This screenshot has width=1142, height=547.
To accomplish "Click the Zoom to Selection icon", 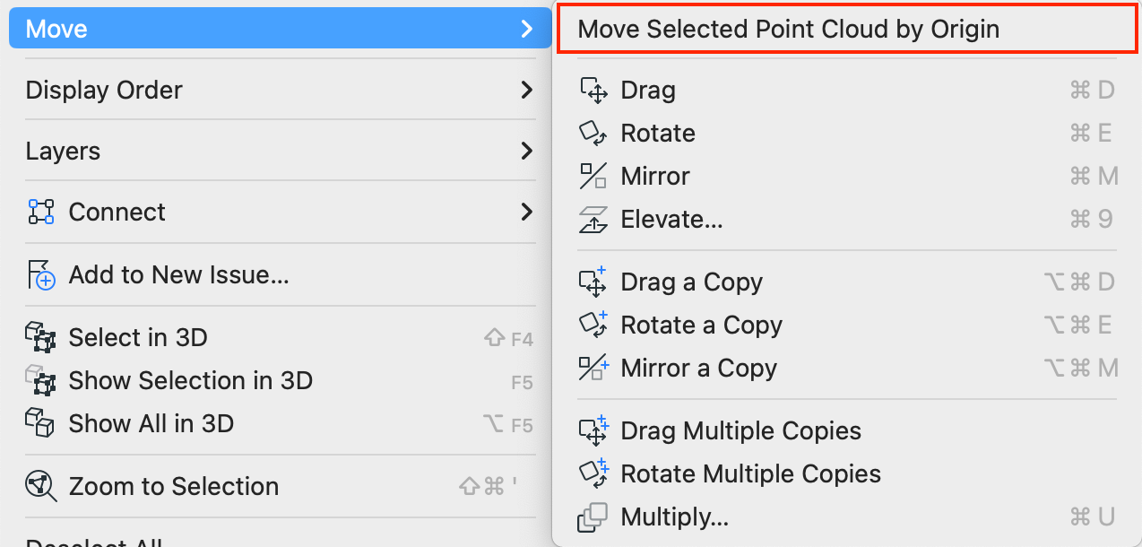I will (x=41, y=486).
